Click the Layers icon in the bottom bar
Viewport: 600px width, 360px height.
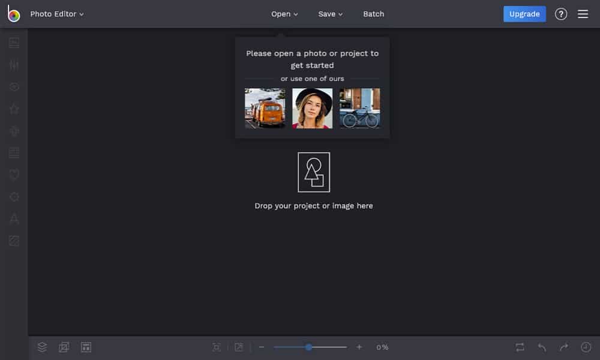(41, 347)
